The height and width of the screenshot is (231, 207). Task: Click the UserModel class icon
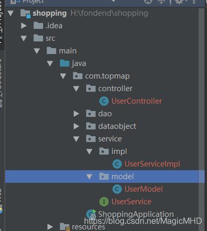[117, 189]
